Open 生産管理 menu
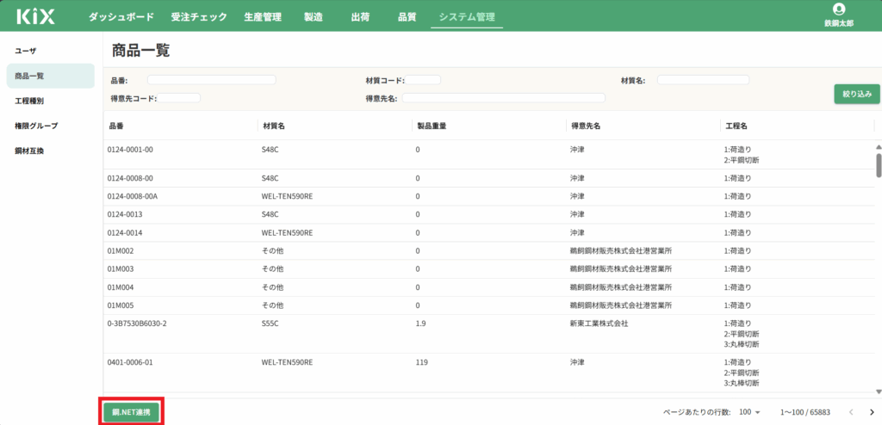The width and height of the screenshot is (882, 425). tap(263, 17)
